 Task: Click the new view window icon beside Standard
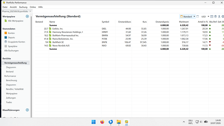(x=198, y=17)
